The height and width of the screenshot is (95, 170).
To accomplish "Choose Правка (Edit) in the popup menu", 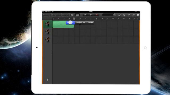I will click(x=90, y=23).
